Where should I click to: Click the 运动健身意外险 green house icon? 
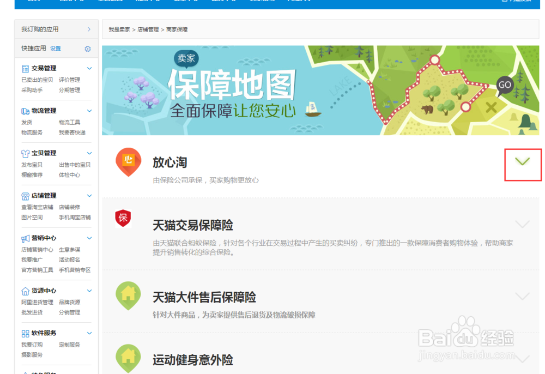coord(128,358)
